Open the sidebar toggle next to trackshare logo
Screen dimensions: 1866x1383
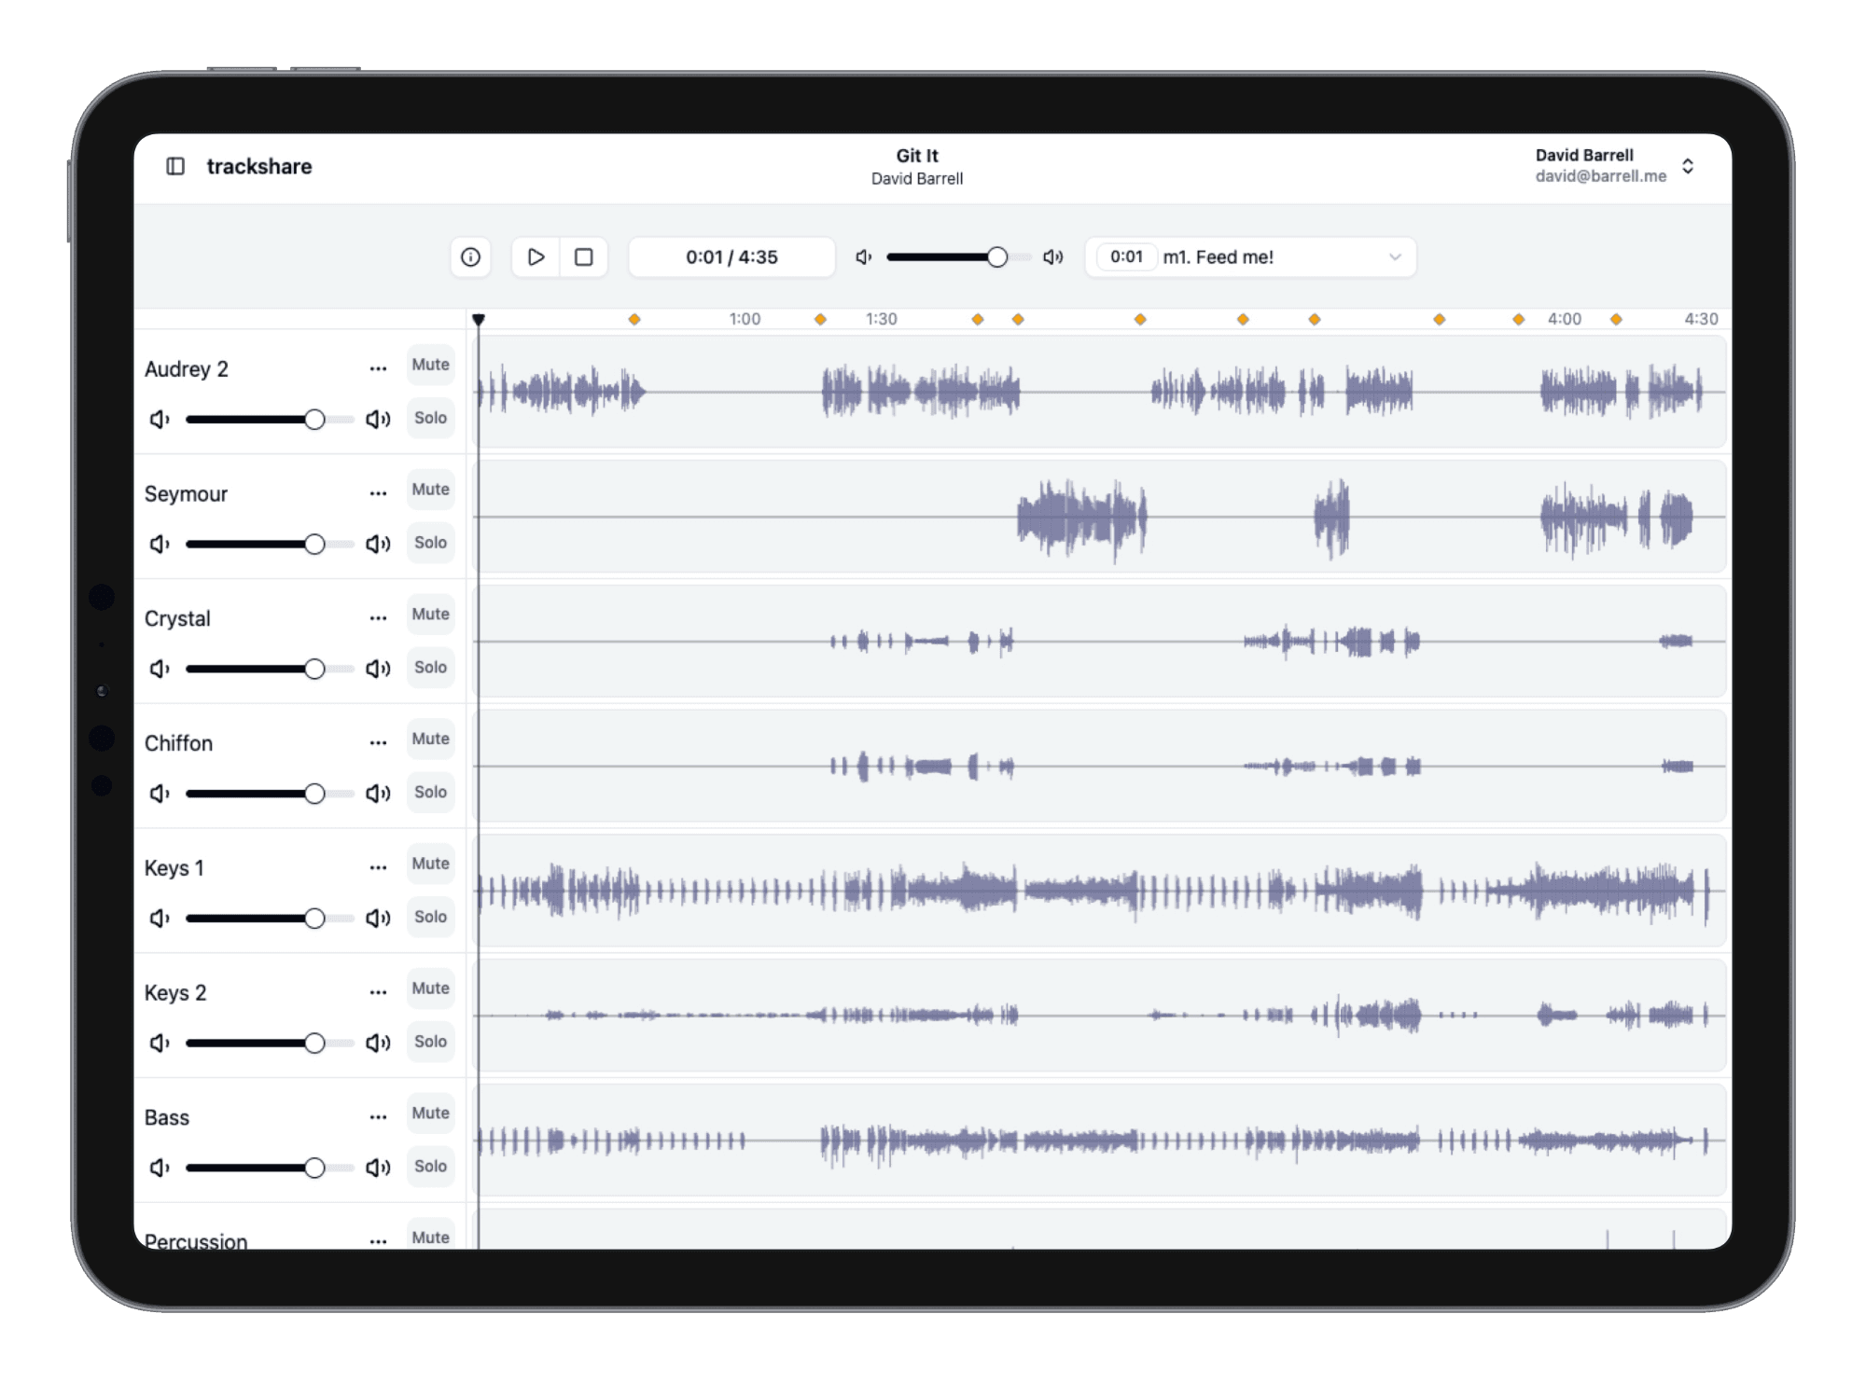[176, 166]
